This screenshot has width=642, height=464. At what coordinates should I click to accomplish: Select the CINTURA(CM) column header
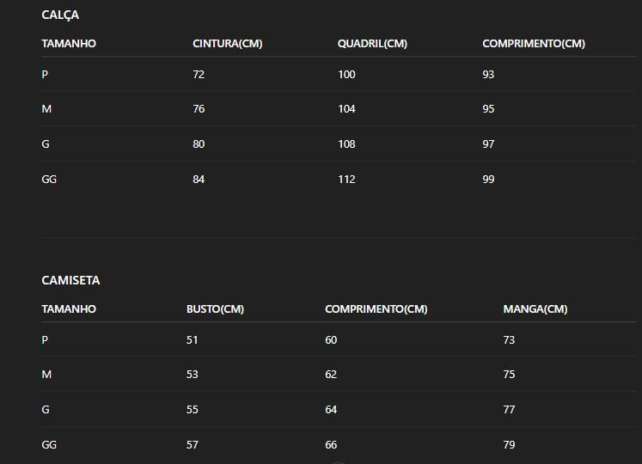pos(228,44)
